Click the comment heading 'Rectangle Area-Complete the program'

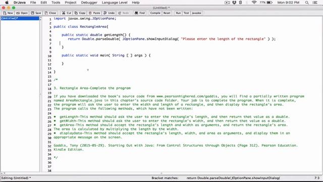point(95,88)
